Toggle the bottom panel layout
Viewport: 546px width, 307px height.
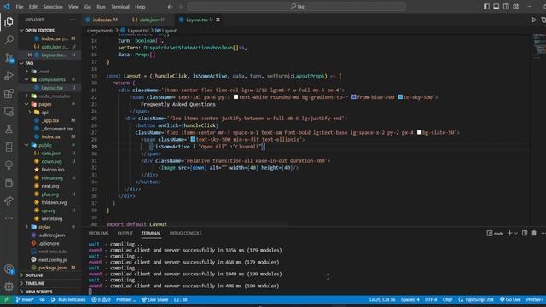(497, 7)
